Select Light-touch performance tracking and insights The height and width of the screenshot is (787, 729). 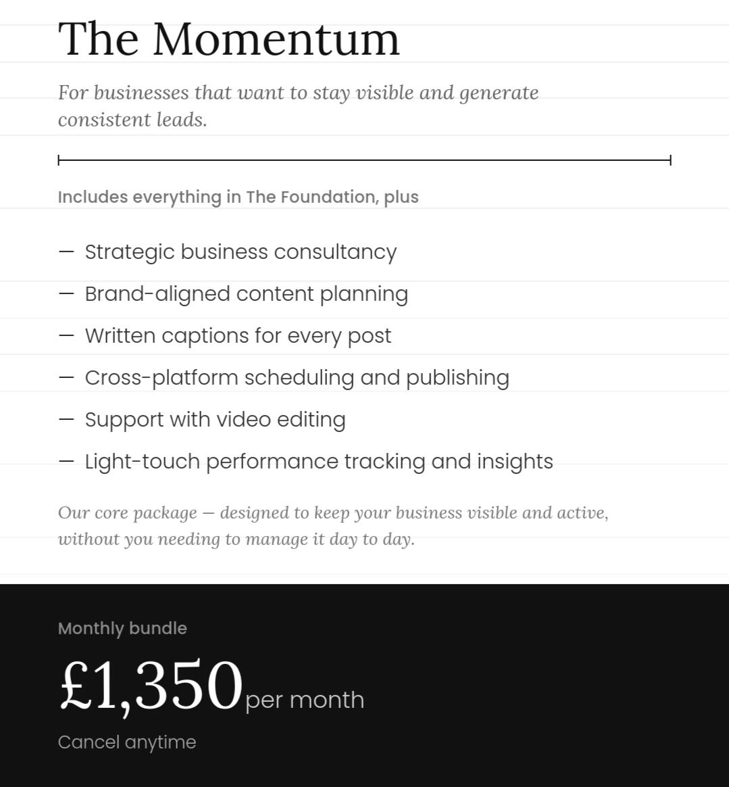[319, 462]
